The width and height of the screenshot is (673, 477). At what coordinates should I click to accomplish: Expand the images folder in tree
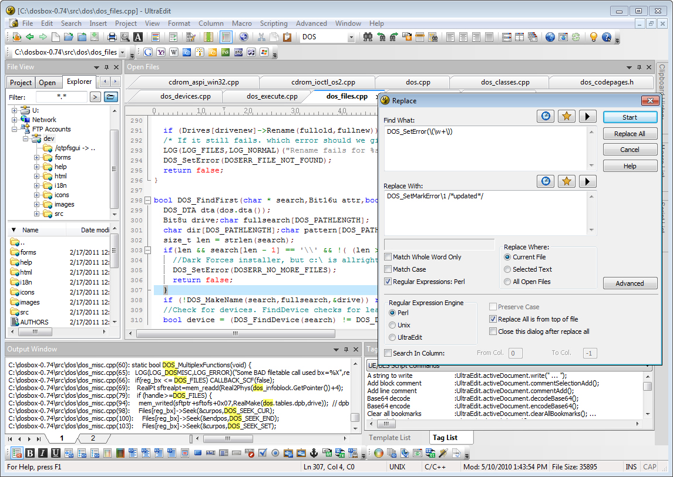[x=37, y=205]
